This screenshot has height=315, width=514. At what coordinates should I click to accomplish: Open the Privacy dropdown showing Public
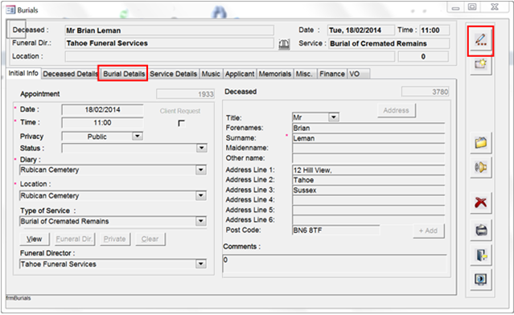coord(138,136)
